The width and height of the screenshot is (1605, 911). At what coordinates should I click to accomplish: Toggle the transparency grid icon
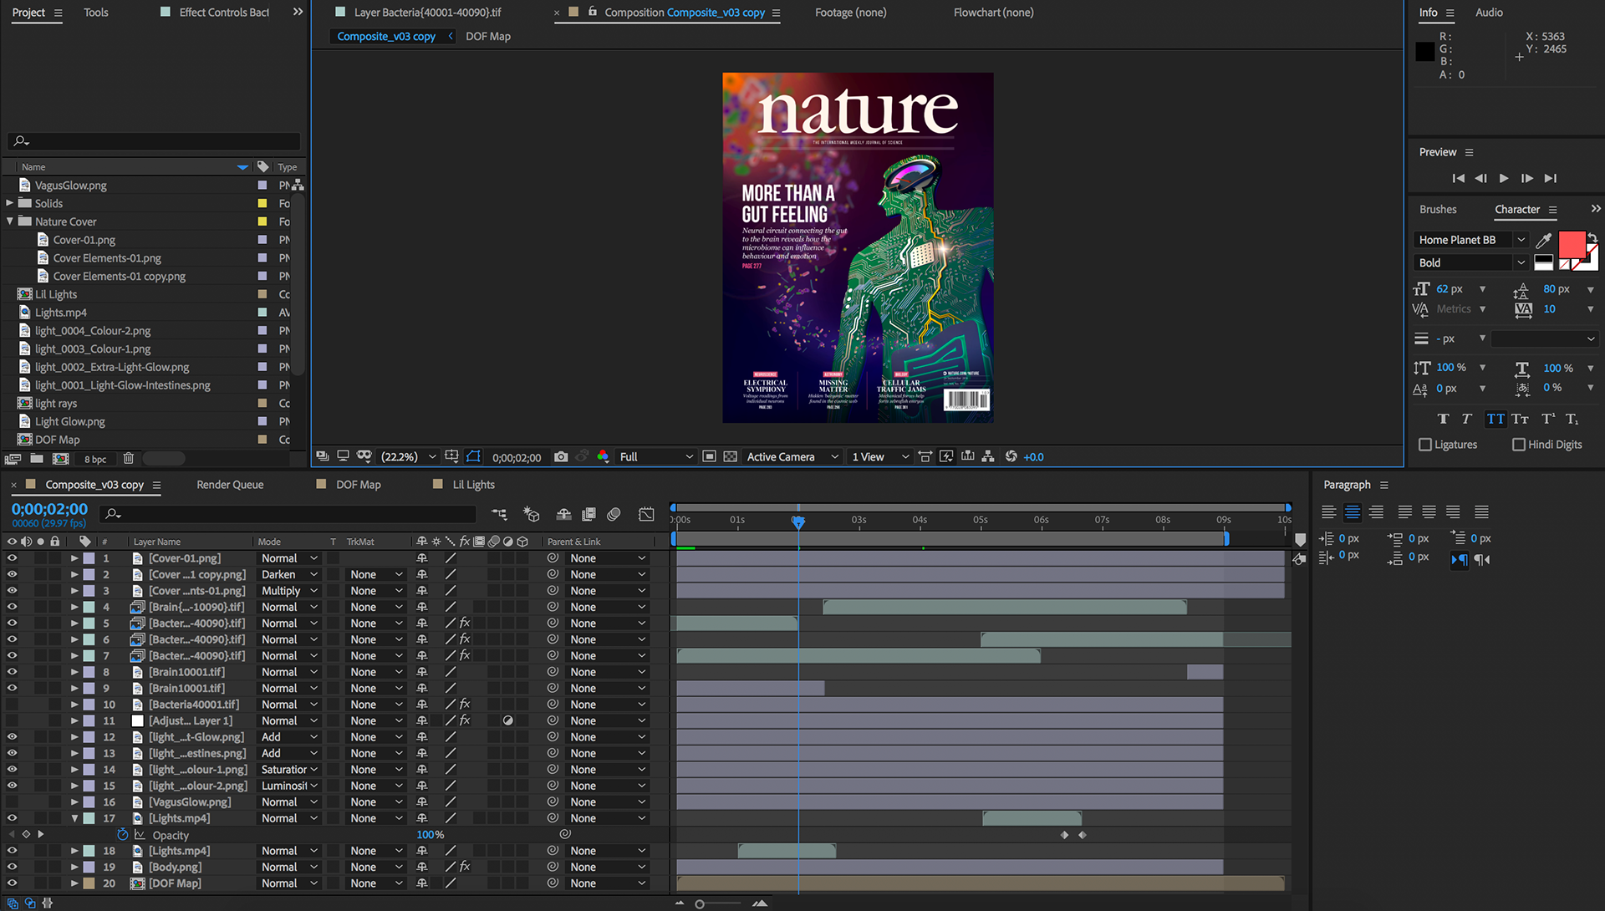[730, 456]
